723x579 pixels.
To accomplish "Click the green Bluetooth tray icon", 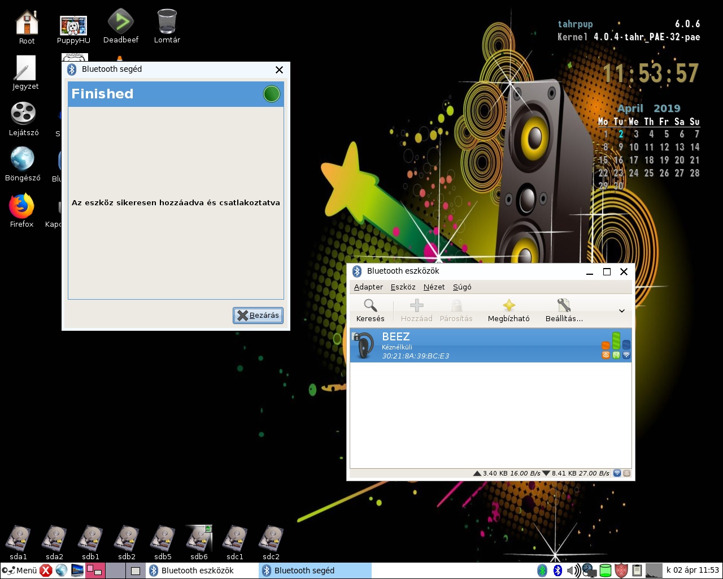I will click(542, 571).
